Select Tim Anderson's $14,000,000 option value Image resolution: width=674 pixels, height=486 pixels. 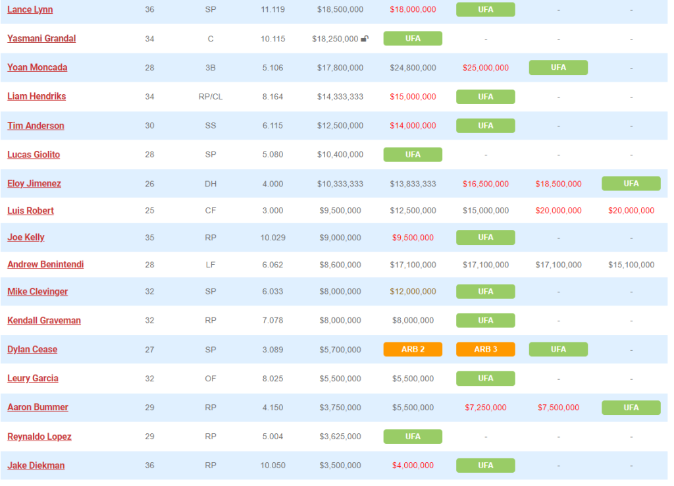(413, 126)
